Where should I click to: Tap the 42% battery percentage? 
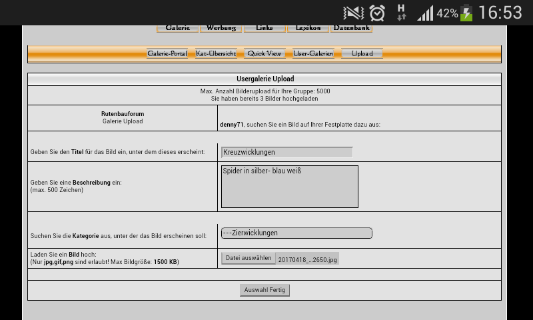point(447,13)
